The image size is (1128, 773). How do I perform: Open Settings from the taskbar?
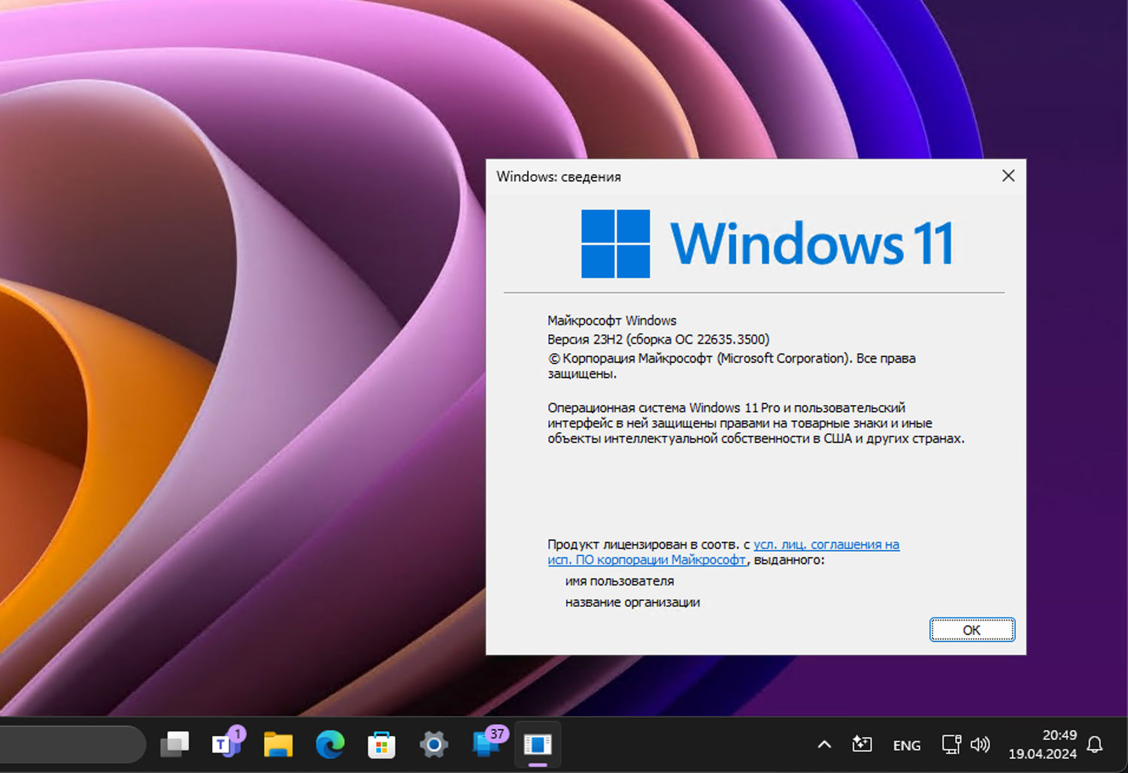pos(433,744)
